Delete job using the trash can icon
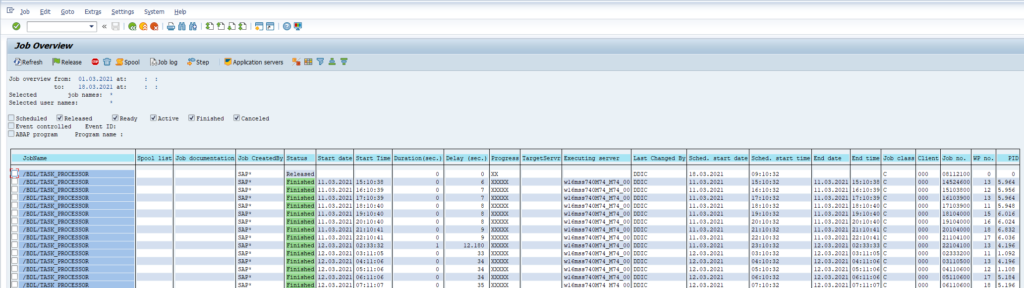 [x=107, y=62]
